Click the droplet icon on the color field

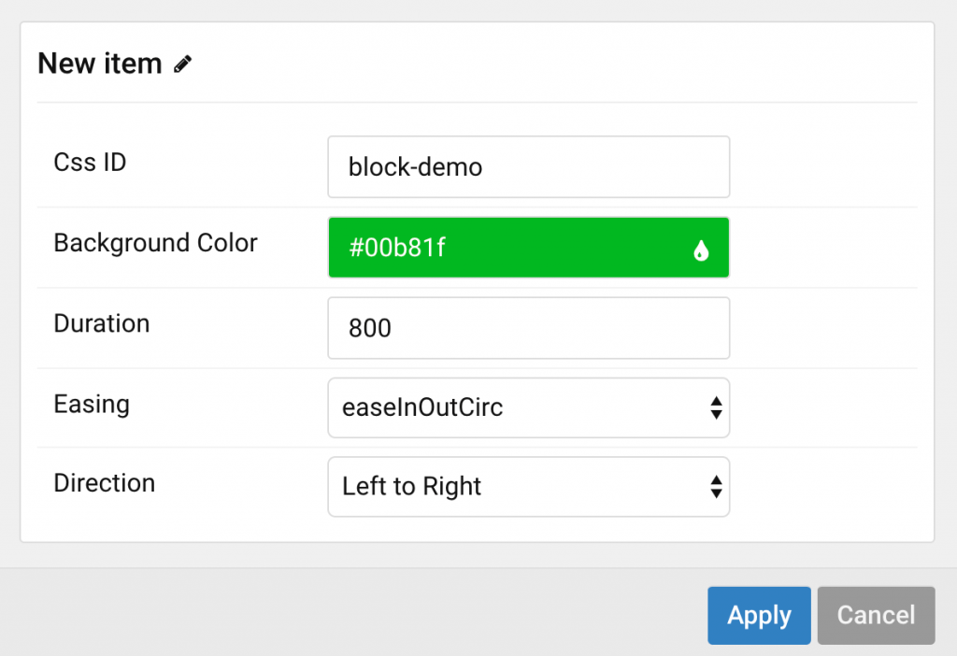(x=701, y=248)
